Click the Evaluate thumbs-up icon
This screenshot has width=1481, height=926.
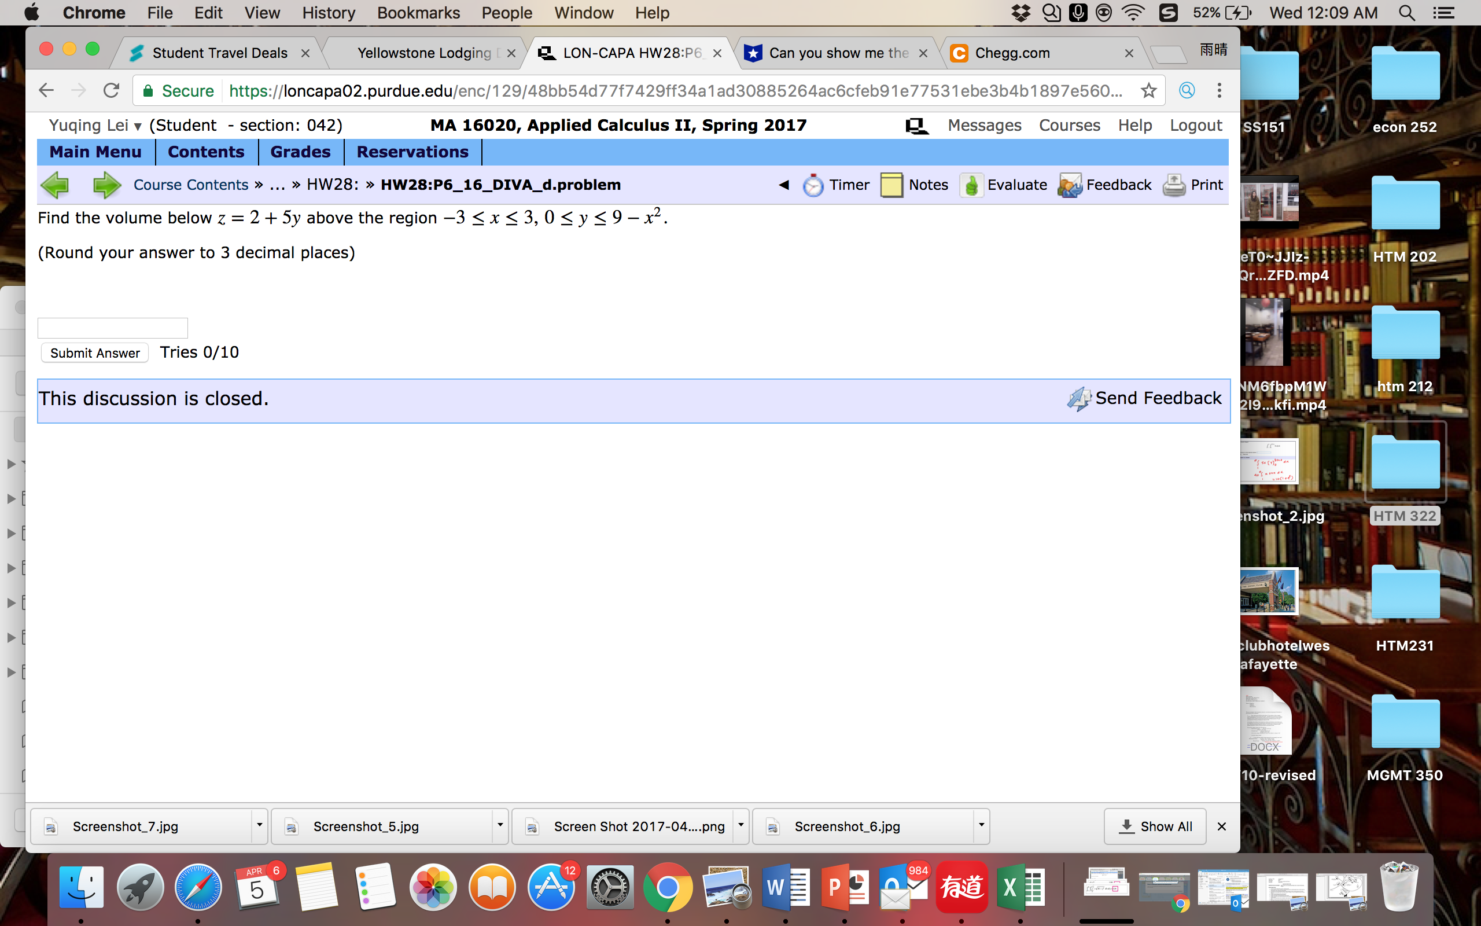point(971,185)
